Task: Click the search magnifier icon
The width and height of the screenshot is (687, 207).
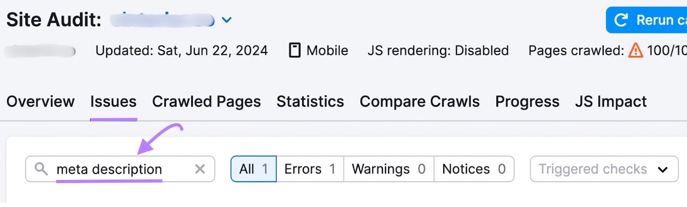Action: (41, 169)
